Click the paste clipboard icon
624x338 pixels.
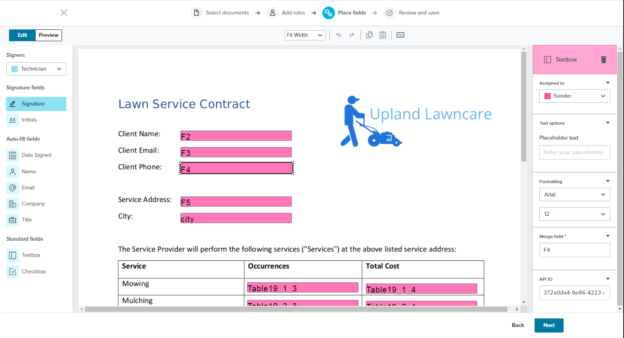pos(383,35)
